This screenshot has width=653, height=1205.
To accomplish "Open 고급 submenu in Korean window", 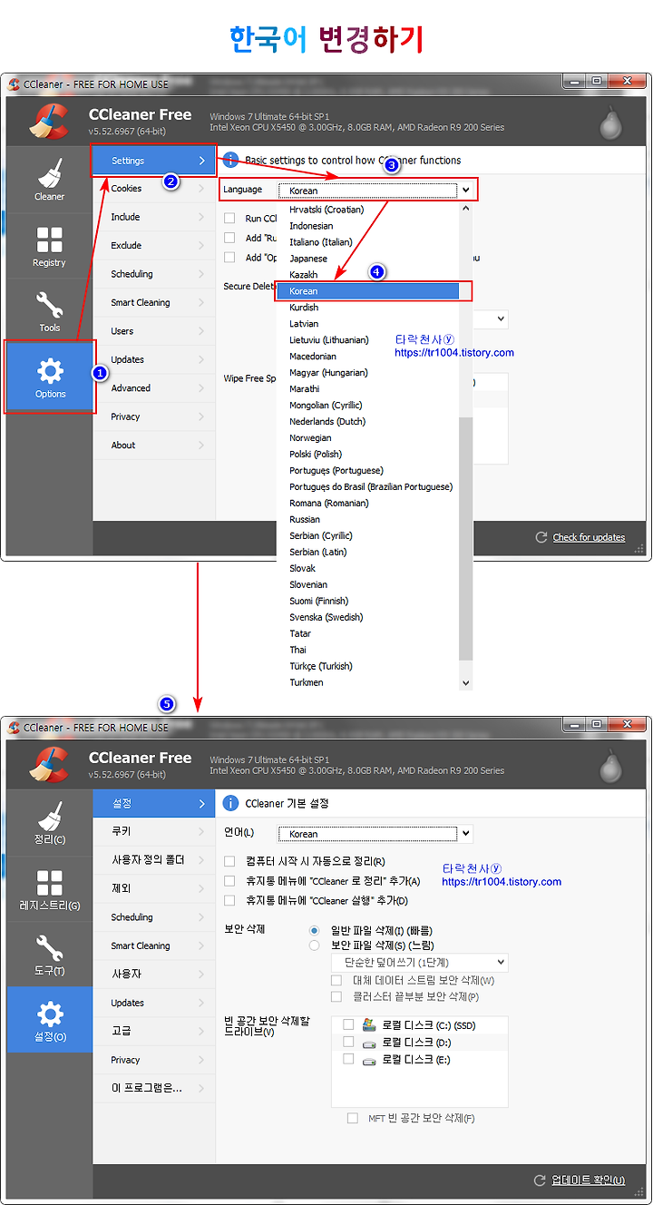I will (154, 1031).
